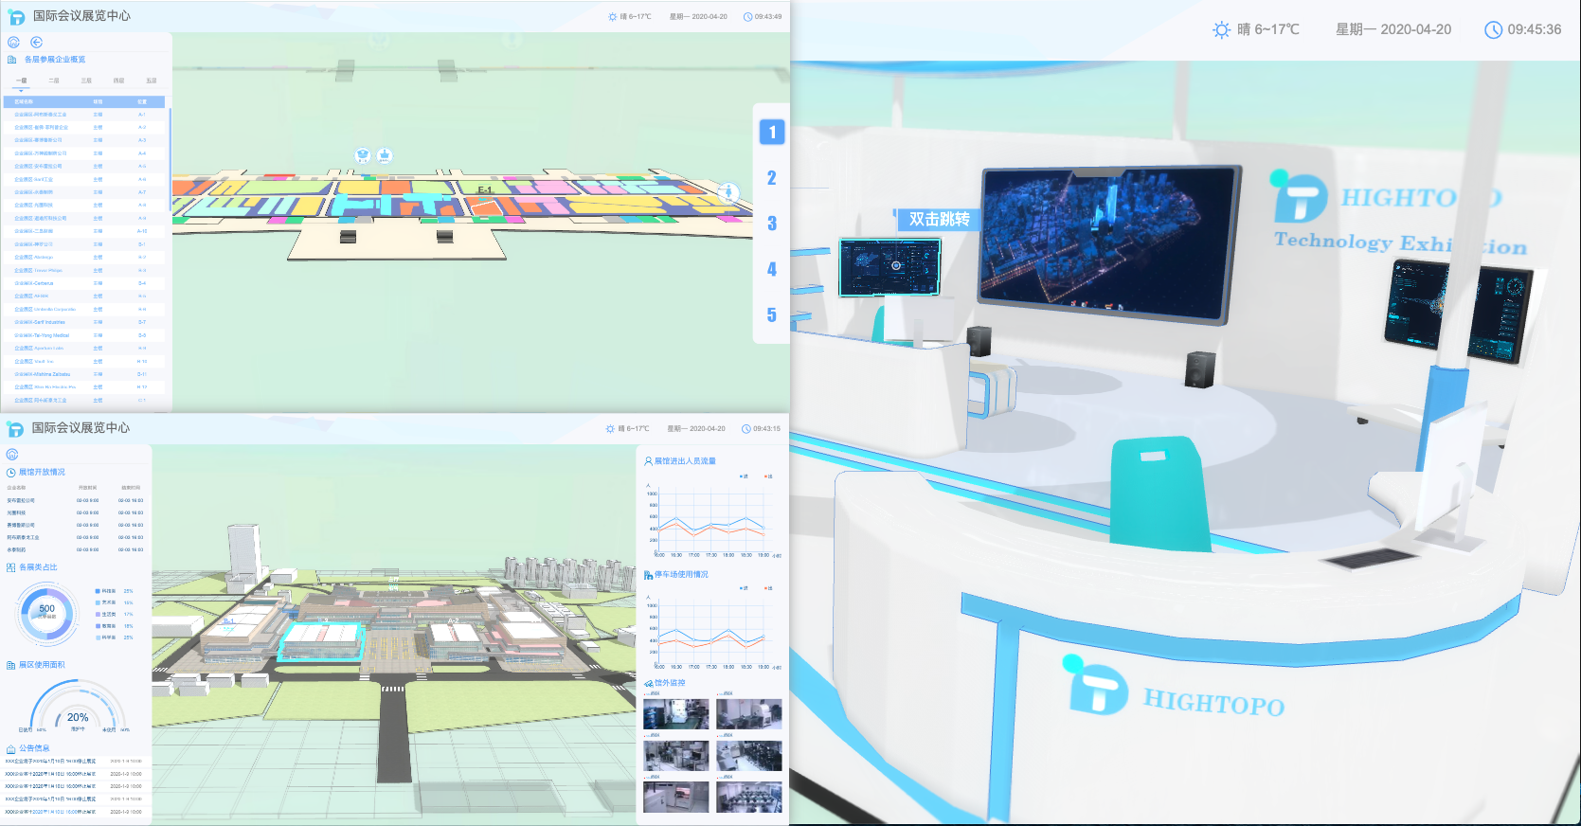This screenshot has height=826, width=1581.
Task: Click the 进 legend in the 展馆进出人员流量 chart
Action: point(744,476)
